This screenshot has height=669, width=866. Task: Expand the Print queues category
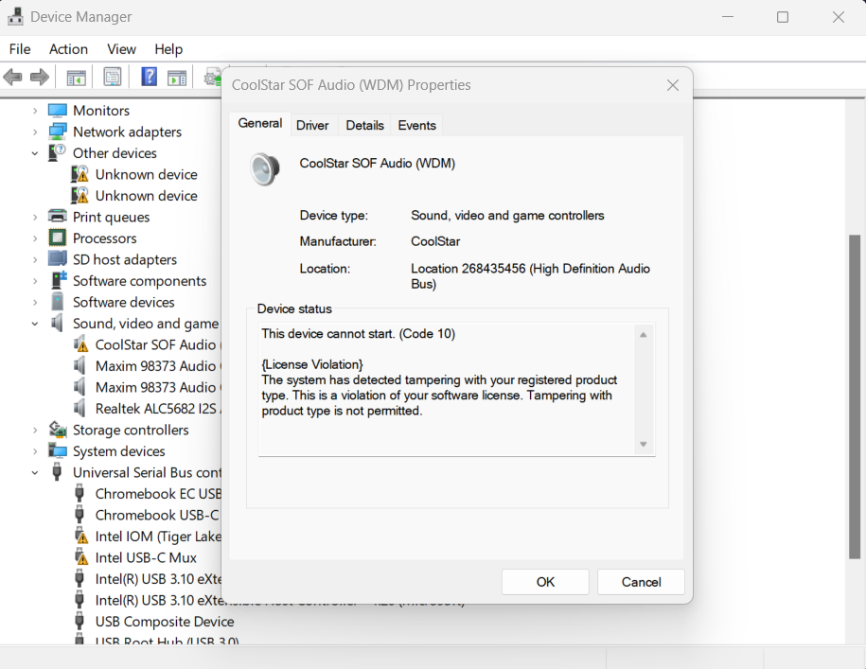pos(35,217)
